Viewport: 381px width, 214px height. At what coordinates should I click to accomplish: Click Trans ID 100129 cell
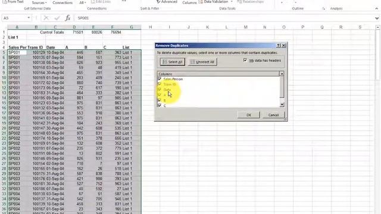(x=36, y=52)
